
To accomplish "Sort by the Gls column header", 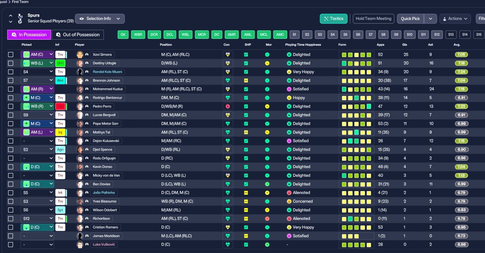I will (405, 45).
